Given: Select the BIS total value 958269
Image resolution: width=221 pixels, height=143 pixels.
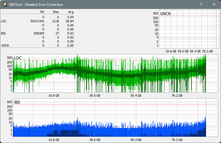Looking at the screenshot, I should (39, 33).
